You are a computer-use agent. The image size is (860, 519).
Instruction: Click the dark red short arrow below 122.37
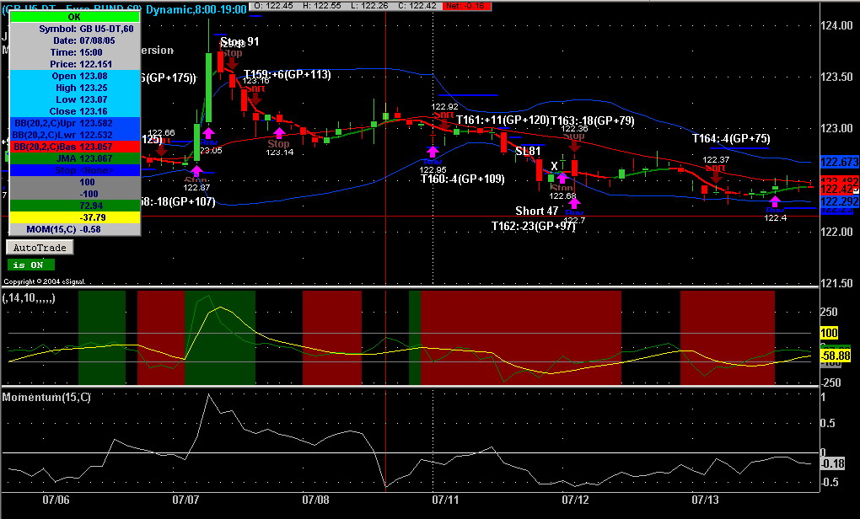[717, 175]
